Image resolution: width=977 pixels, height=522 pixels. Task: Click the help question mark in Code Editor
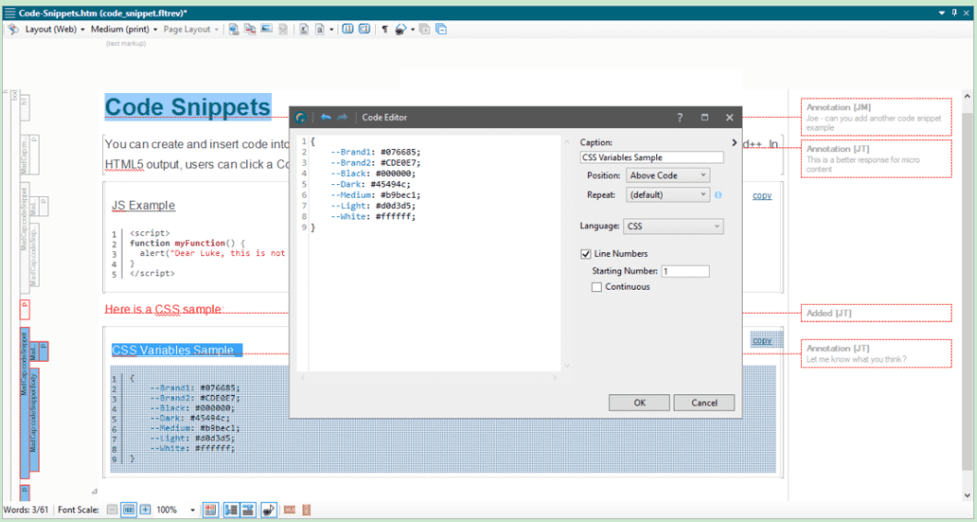click(680, 118)
